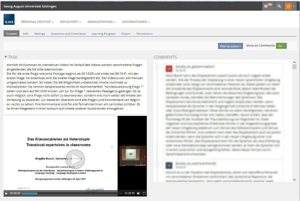Open the Administration menu

pos(101,22)
